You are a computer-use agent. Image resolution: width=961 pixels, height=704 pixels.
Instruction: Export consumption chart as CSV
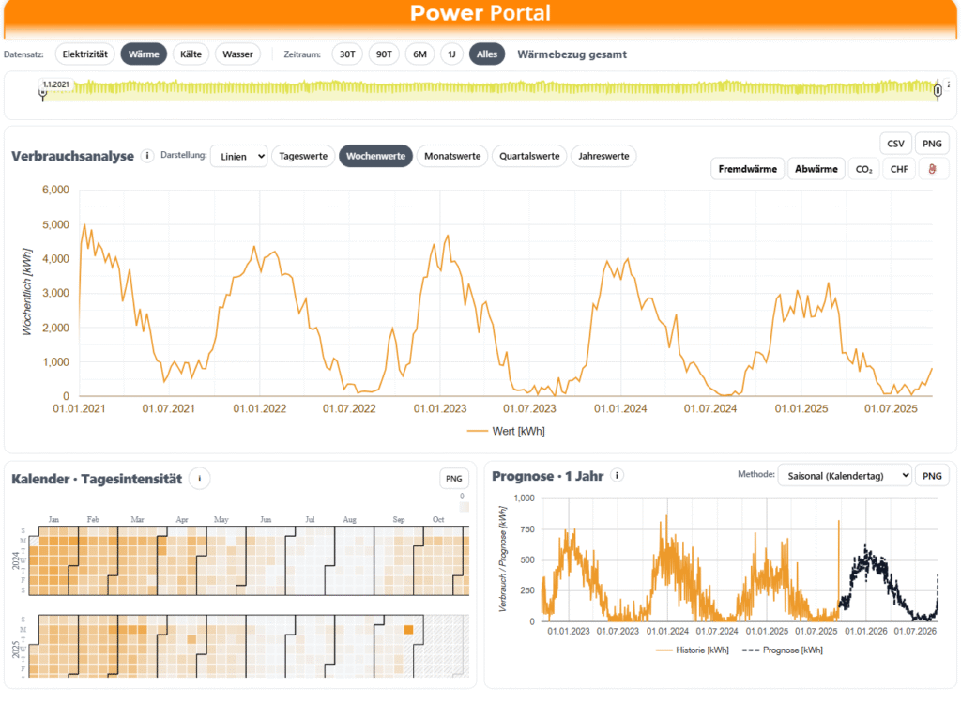[894, 144]
